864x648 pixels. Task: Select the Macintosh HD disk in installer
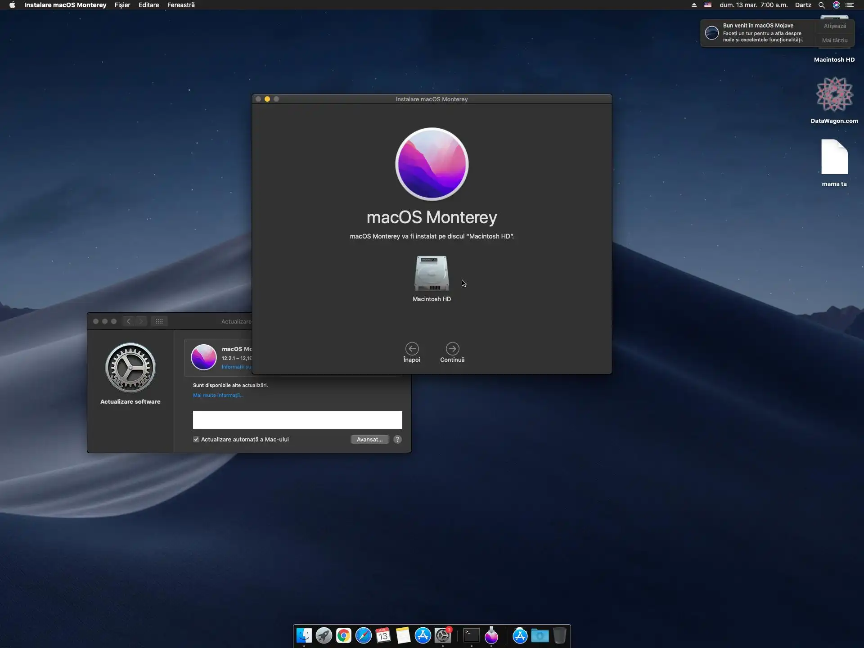432,274
